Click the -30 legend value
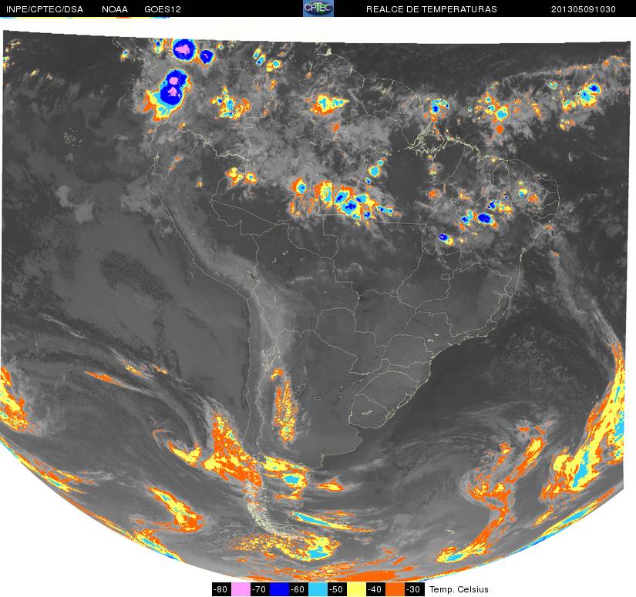The width and height of the screenshot is (636, 597). tap(414, 589)
